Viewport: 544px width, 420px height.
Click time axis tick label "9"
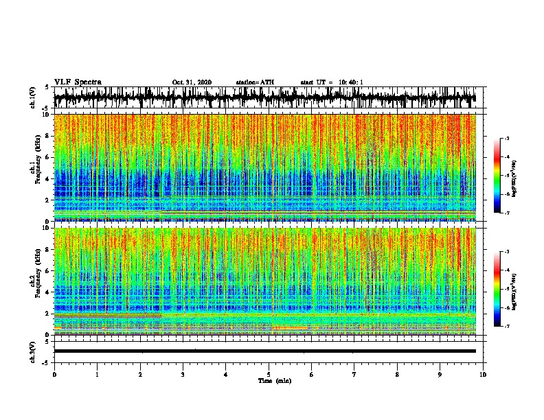point(440,375)
